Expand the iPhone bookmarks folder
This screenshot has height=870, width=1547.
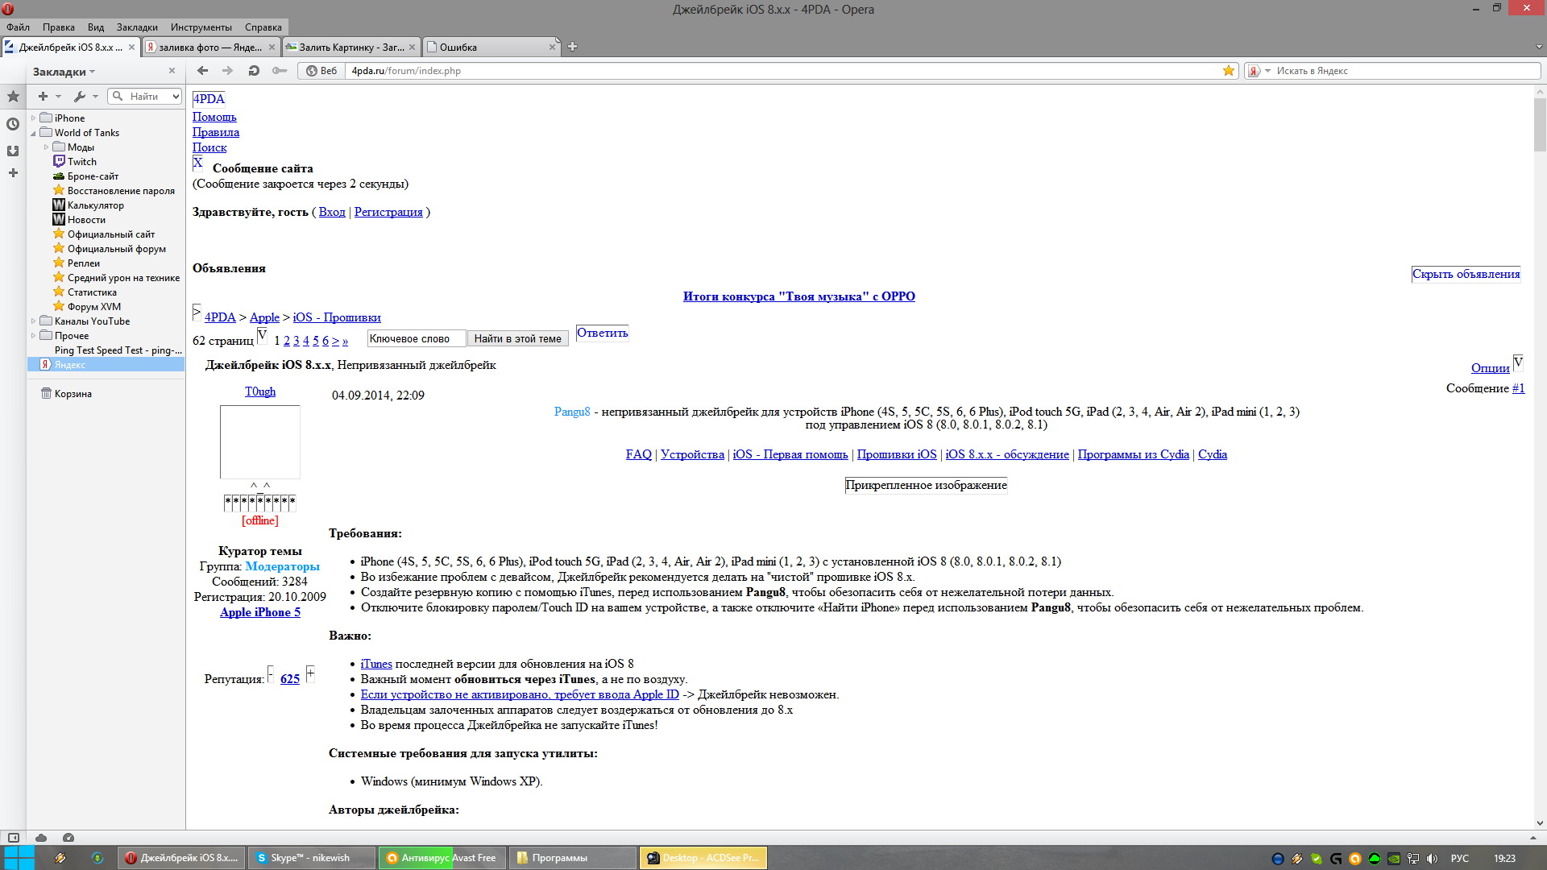[x=33, y=118]
